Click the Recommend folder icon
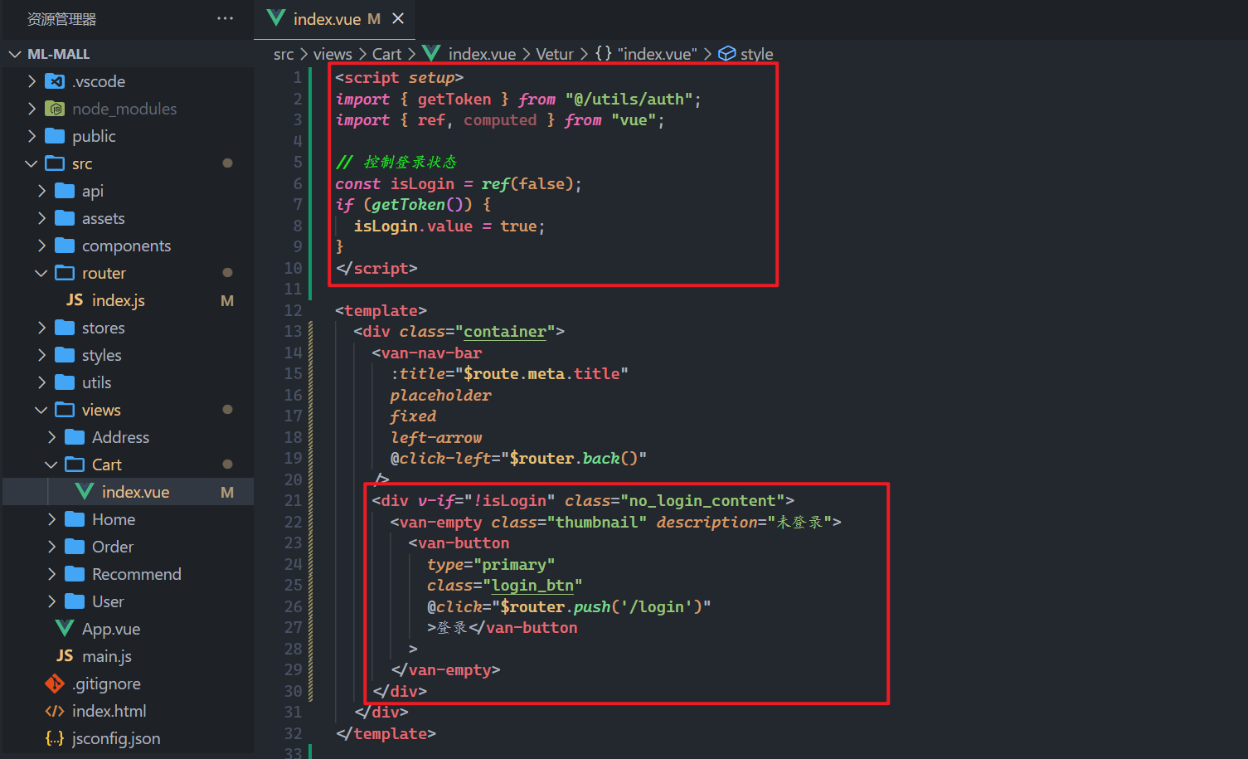The height and width of the screenshot is (759, 1248). 75,574
